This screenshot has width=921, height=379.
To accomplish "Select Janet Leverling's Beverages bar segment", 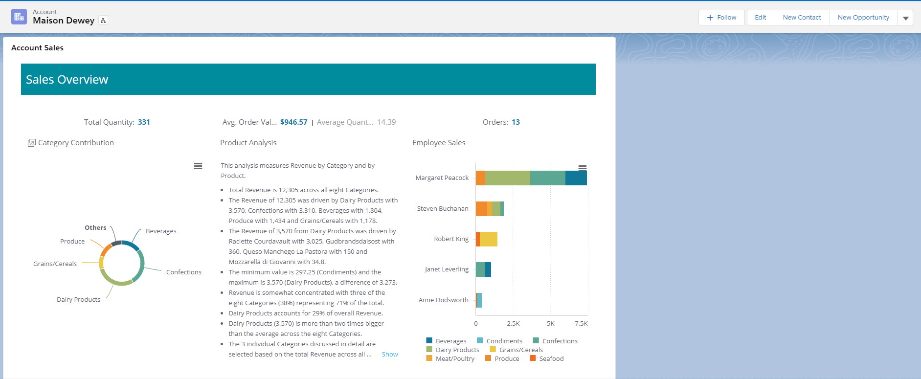I will 488,269.
